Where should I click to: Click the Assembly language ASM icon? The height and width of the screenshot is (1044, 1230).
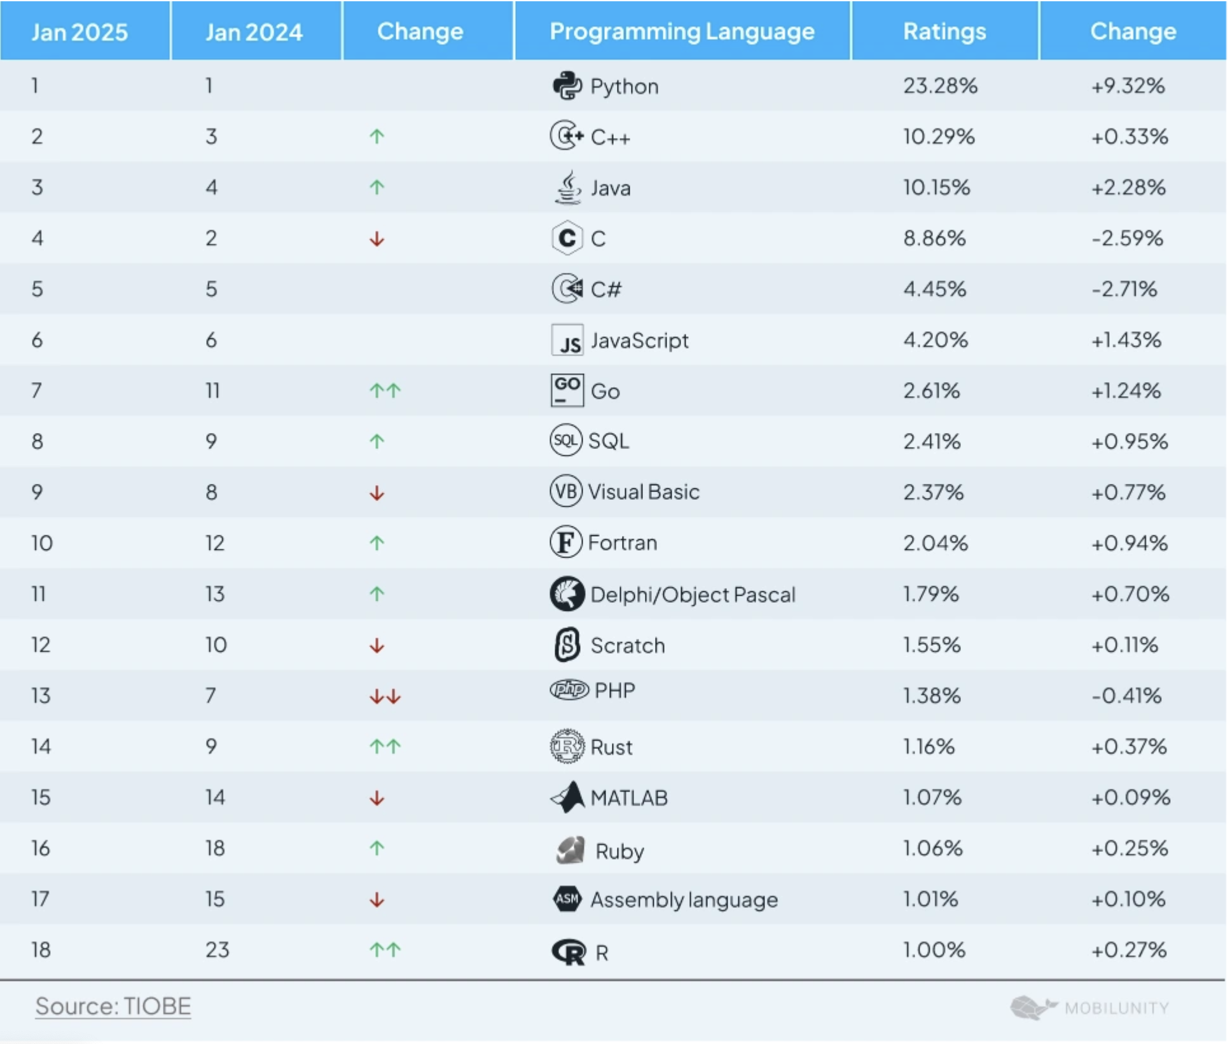567,899
